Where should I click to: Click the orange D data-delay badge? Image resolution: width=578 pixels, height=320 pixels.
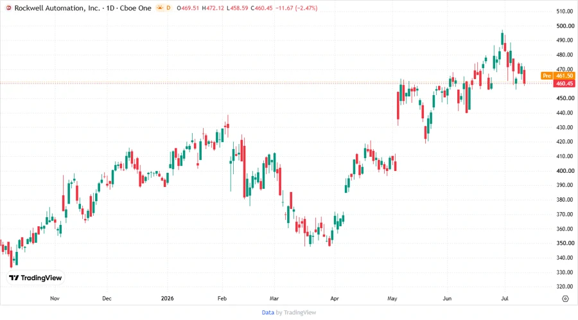(x=168, y=8)
